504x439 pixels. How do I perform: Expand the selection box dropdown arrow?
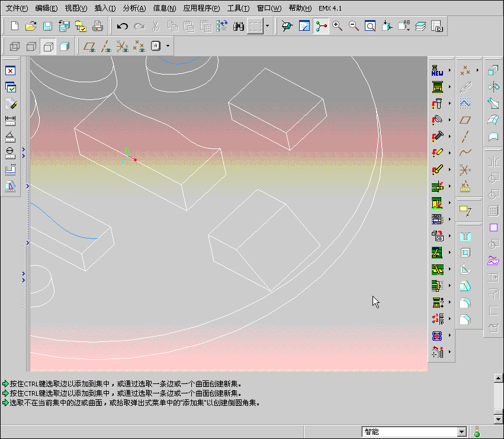268,26
